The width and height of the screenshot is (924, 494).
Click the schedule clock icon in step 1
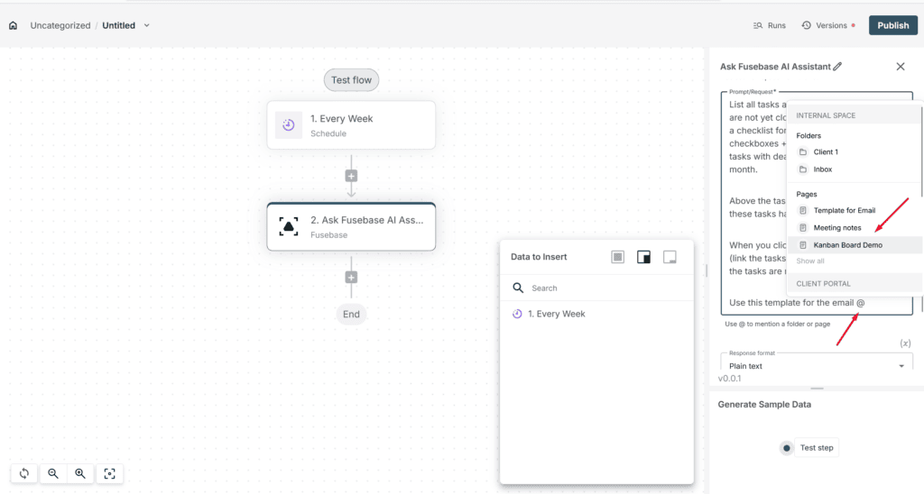tap(289, 124)
